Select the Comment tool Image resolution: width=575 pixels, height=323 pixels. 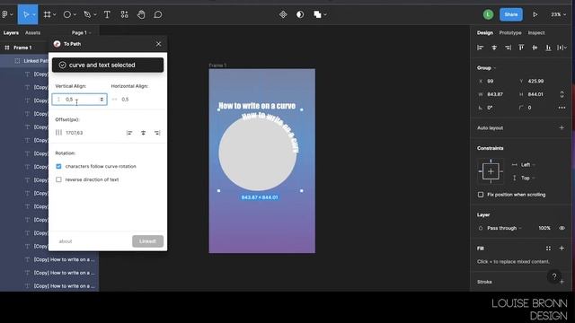tap(158, 14)
